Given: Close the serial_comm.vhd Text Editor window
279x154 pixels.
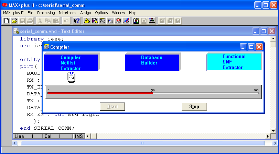Looking at the screenshot, I should [x=271, y=32].
